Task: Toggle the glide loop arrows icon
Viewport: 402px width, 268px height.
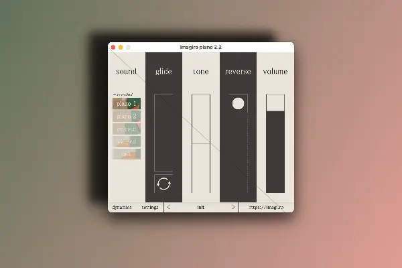Action: pyautogui.click(x=163, y=184)
